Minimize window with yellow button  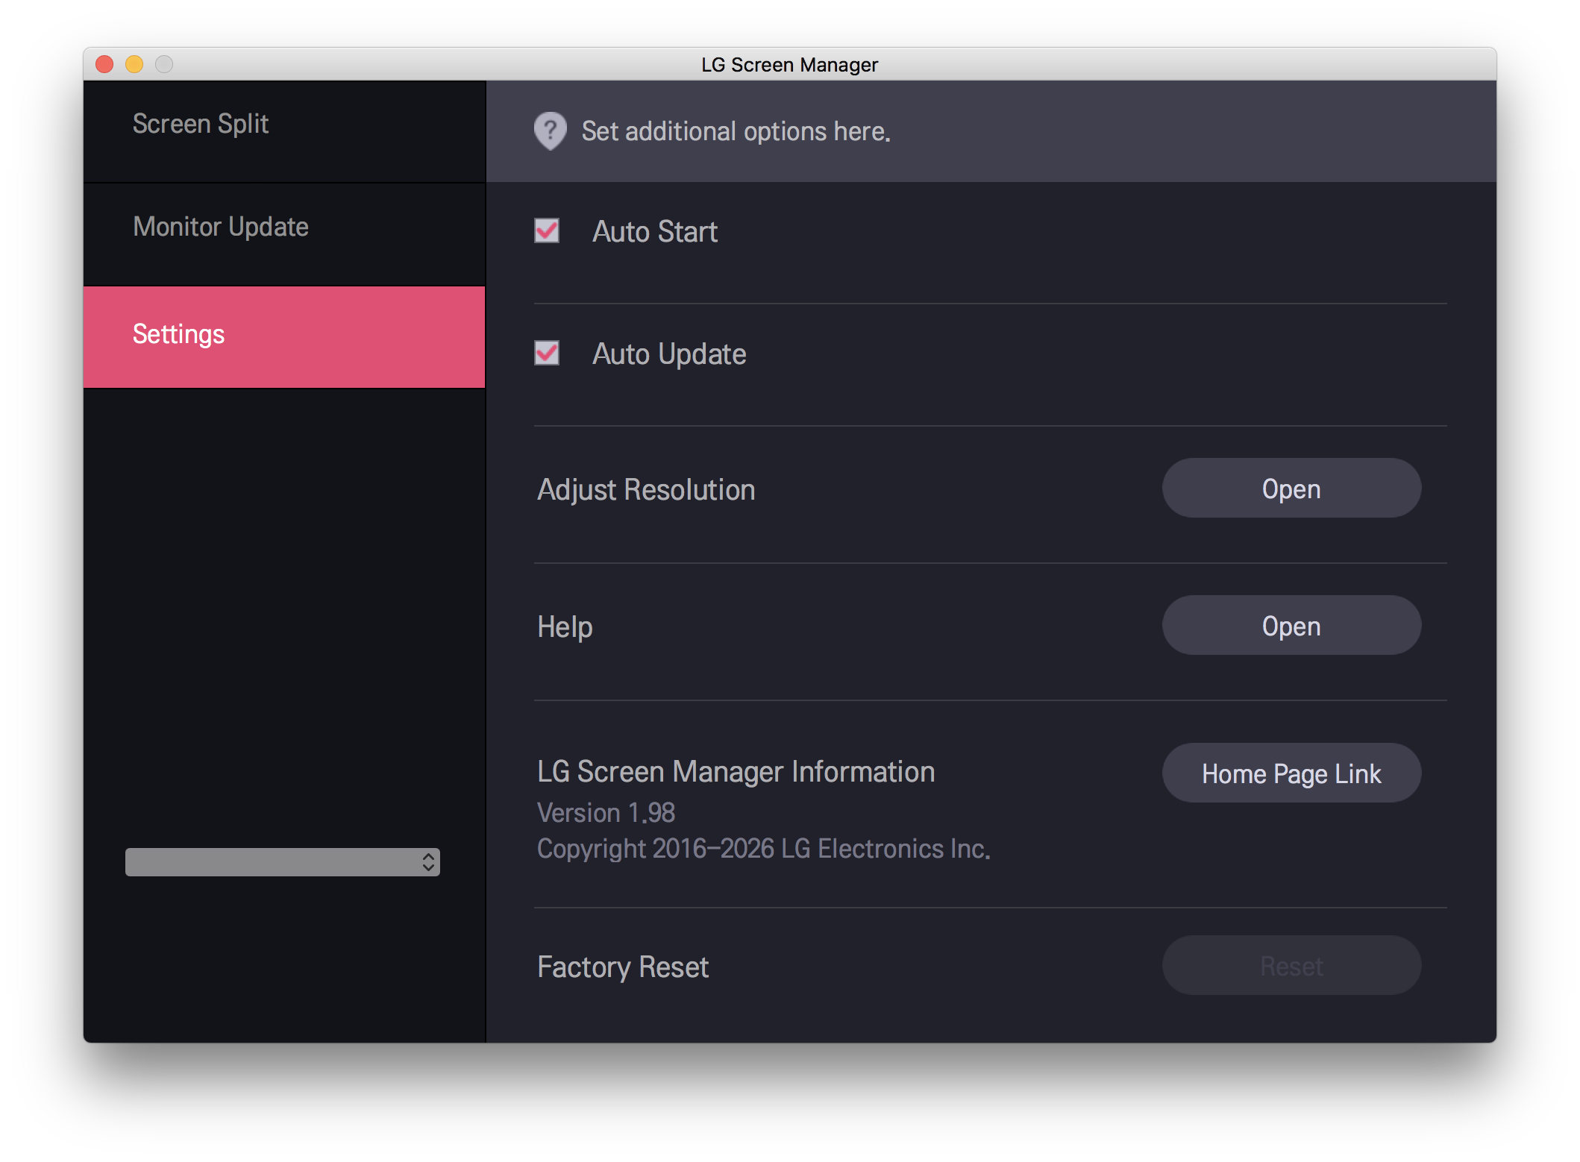134,65
